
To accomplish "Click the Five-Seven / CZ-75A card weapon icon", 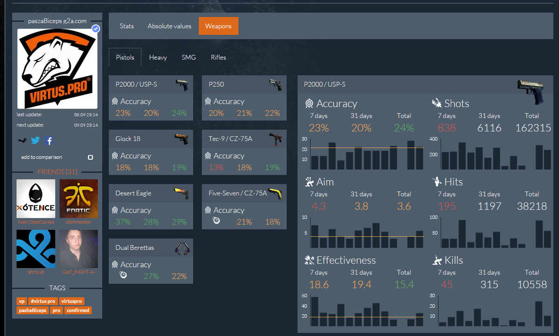I will 275,193.
